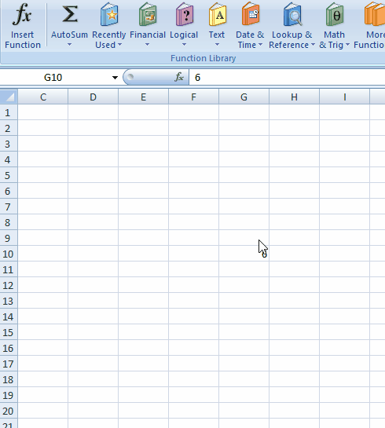The width and height of the screenshot is (385, 428).
Task: Open the Text functions book icon
Action: coord(218,14)
